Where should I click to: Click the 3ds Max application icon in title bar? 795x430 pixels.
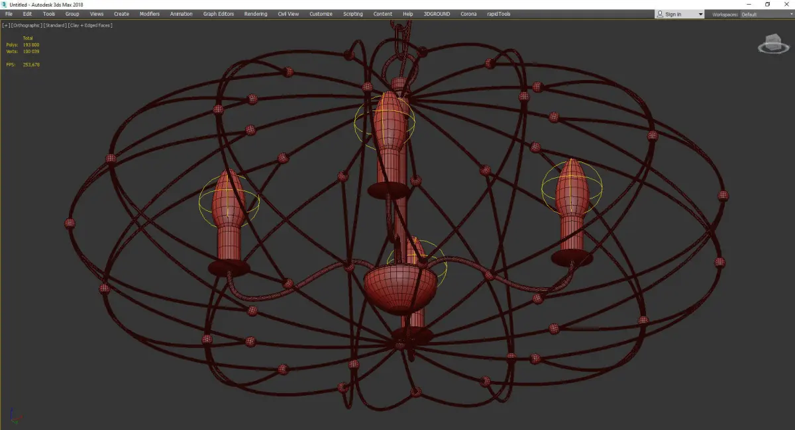[4, 5]
